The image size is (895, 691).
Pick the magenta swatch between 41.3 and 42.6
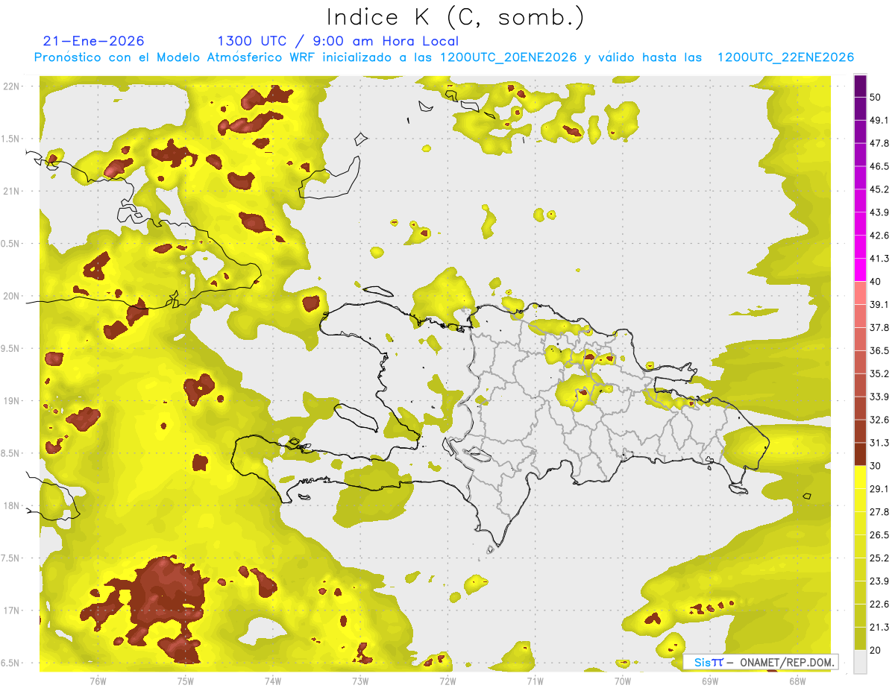860,247
